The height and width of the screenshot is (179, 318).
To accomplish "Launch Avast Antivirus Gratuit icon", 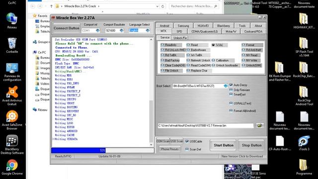I will click(x=12, y=95).
